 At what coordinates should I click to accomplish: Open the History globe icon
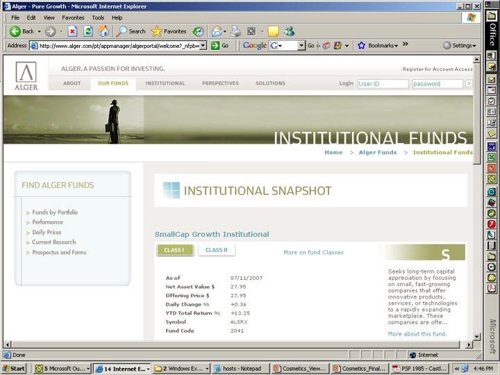click(x=198, y=31)
